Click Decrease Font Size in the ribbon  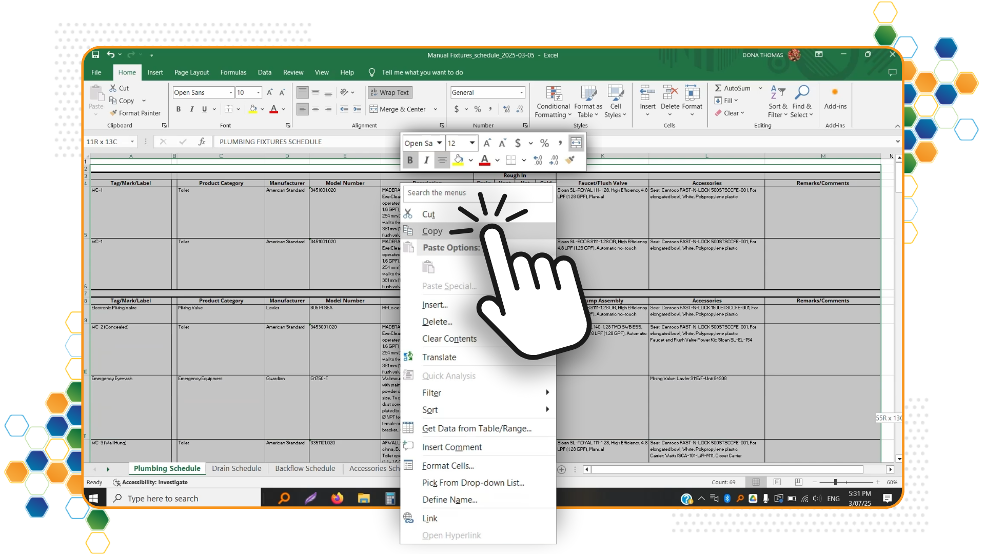282,92
